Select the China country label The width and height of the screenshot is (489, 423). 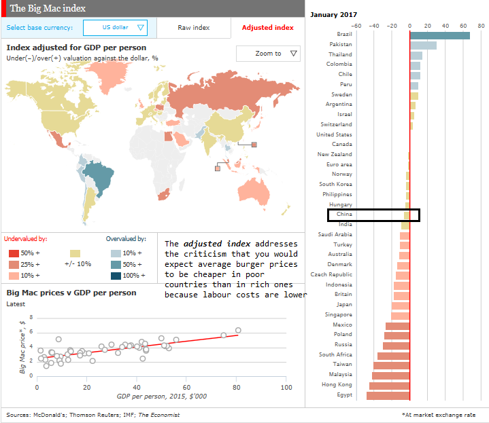click(344, 214)
